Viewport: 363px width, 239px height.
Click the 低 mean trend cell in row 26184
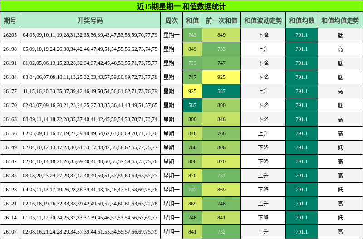[x=340, y=77]
